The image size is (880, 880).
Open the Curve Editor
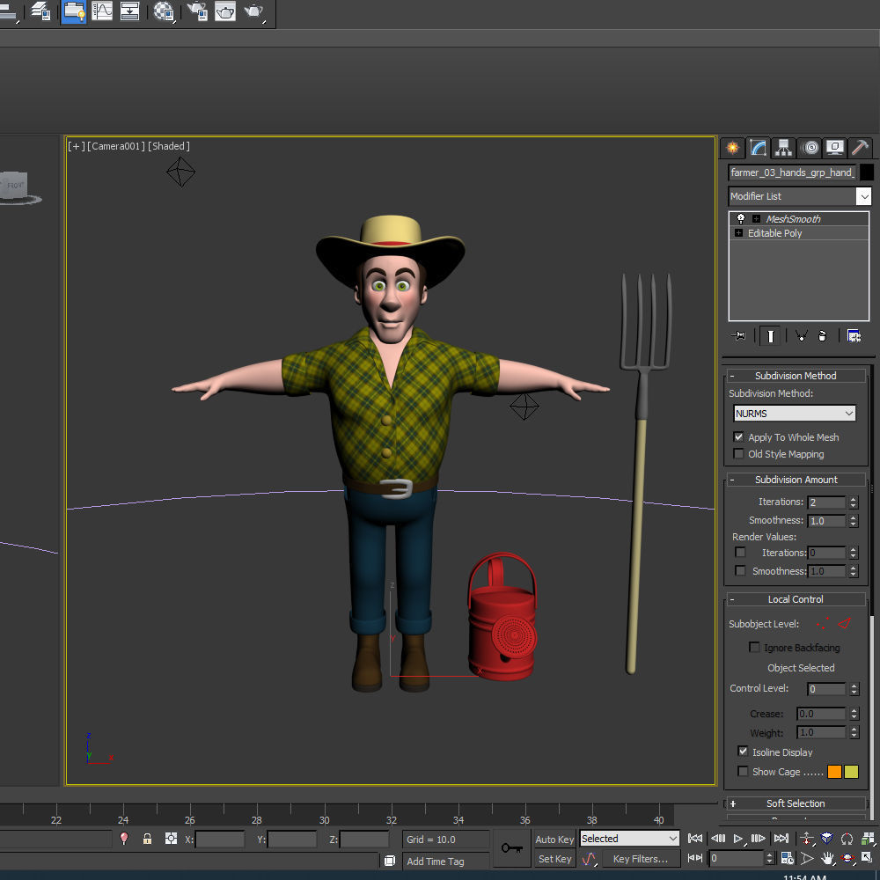point(101,11)
